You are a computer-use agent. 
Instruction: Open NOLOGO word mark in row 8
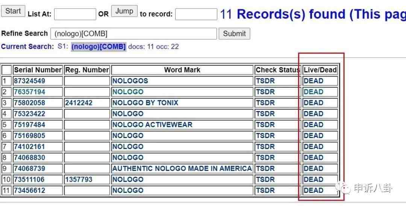coord(128,158)
